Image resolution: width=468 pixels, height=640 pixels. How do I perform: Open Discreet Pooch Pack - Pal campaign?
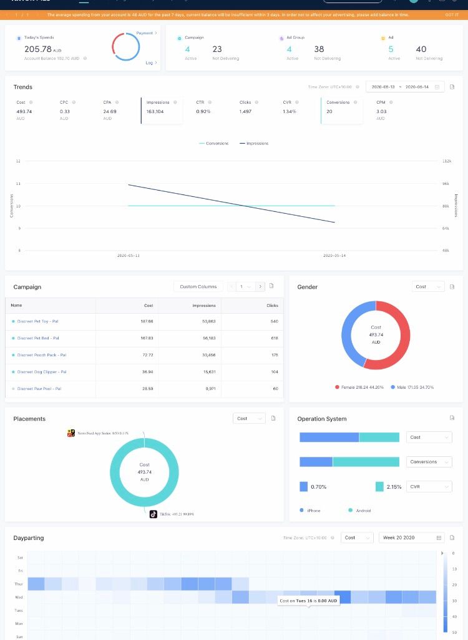click(42, 355)
